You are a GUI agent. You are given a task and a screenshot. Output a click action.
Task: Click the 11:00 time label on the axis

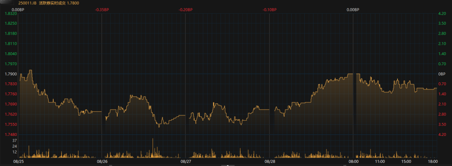(x=380, y=161)
